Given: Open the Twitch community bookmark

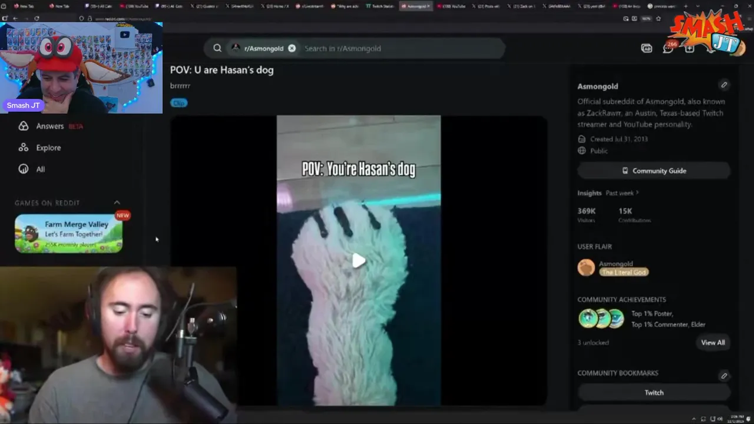Looking at the screenshot, I should pyautogui.click(x=654, y=392).
